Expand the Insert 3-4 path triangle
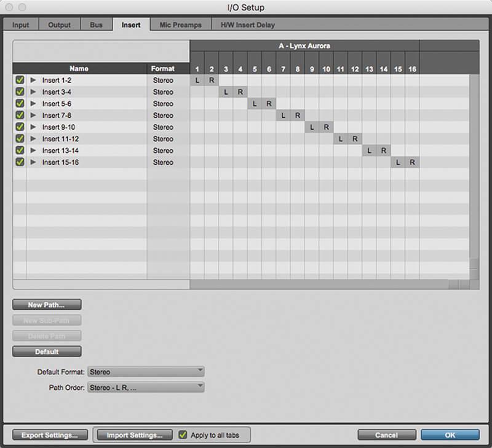This screenshot has width=492, height=448. [34, 92]
